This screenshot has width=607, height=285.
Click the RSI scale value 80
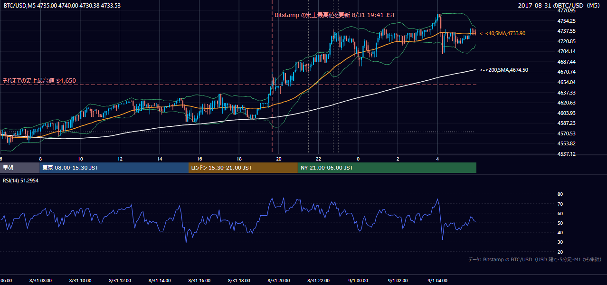560,194
